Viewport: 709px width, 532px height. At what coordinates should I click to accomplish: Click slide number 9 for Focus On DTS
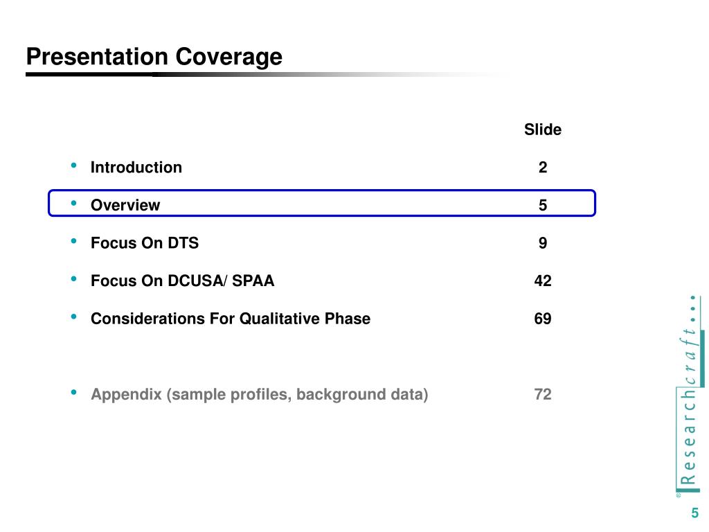coord(543,243)
